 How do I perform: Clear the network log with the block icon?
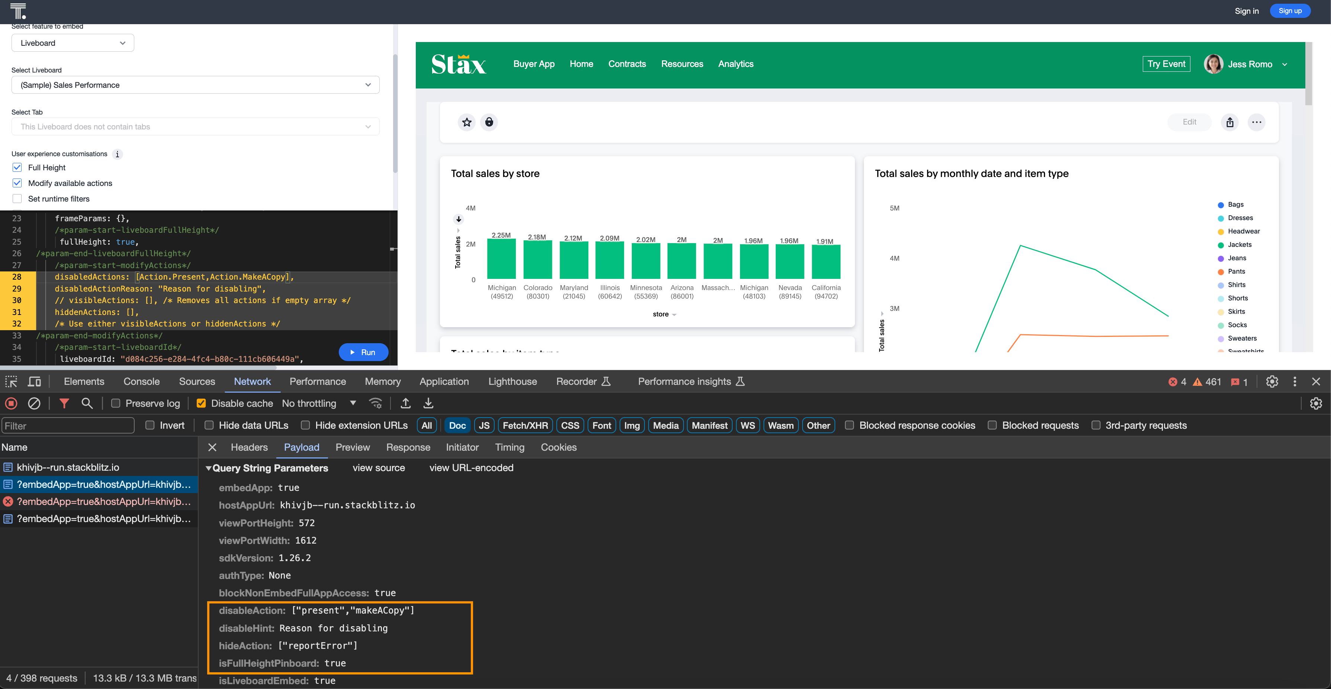[x=35, y=403]
